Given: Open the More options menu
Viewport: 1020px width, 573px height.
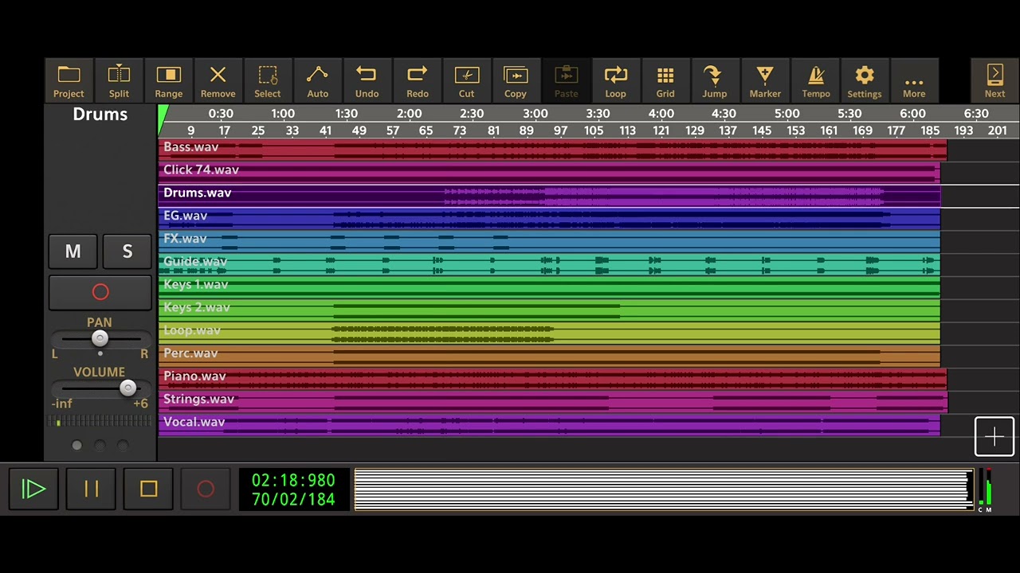Looking at the screenshot, I should tap(914, 81).
